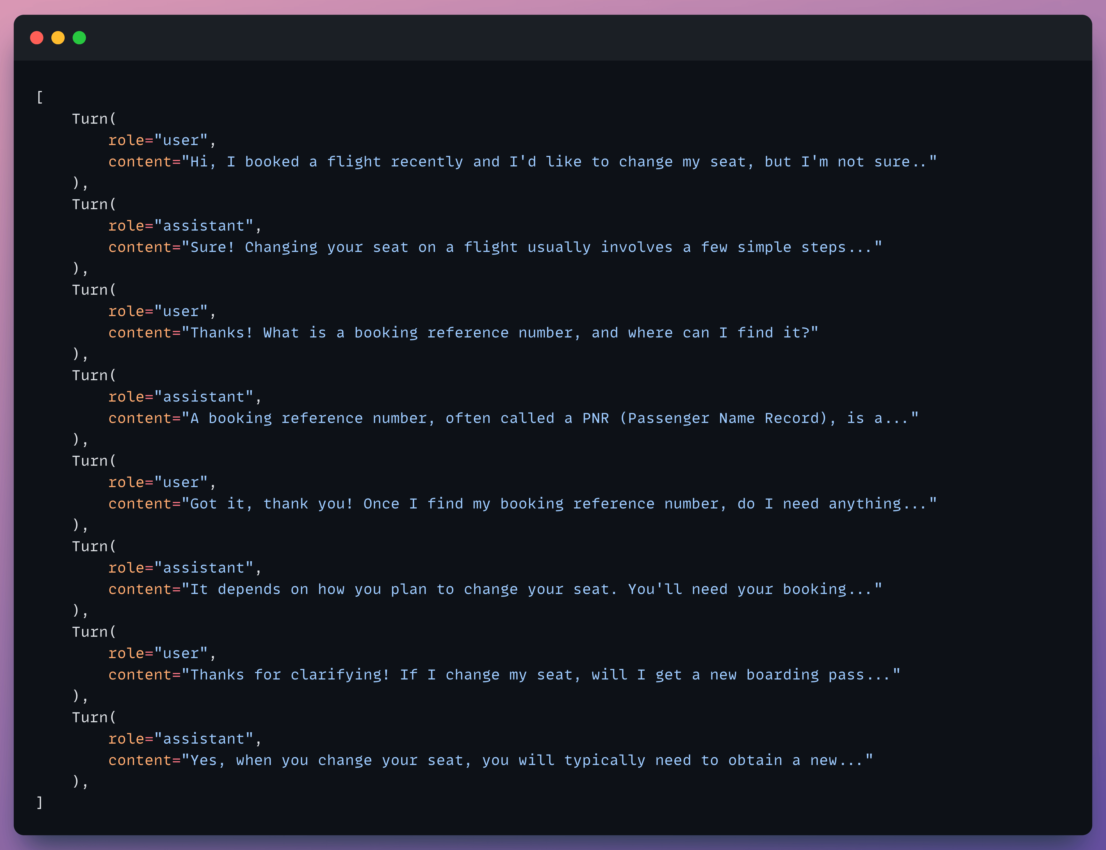Click the first Turn( line
Screen dimensions: 1106x850
point(94,119)
